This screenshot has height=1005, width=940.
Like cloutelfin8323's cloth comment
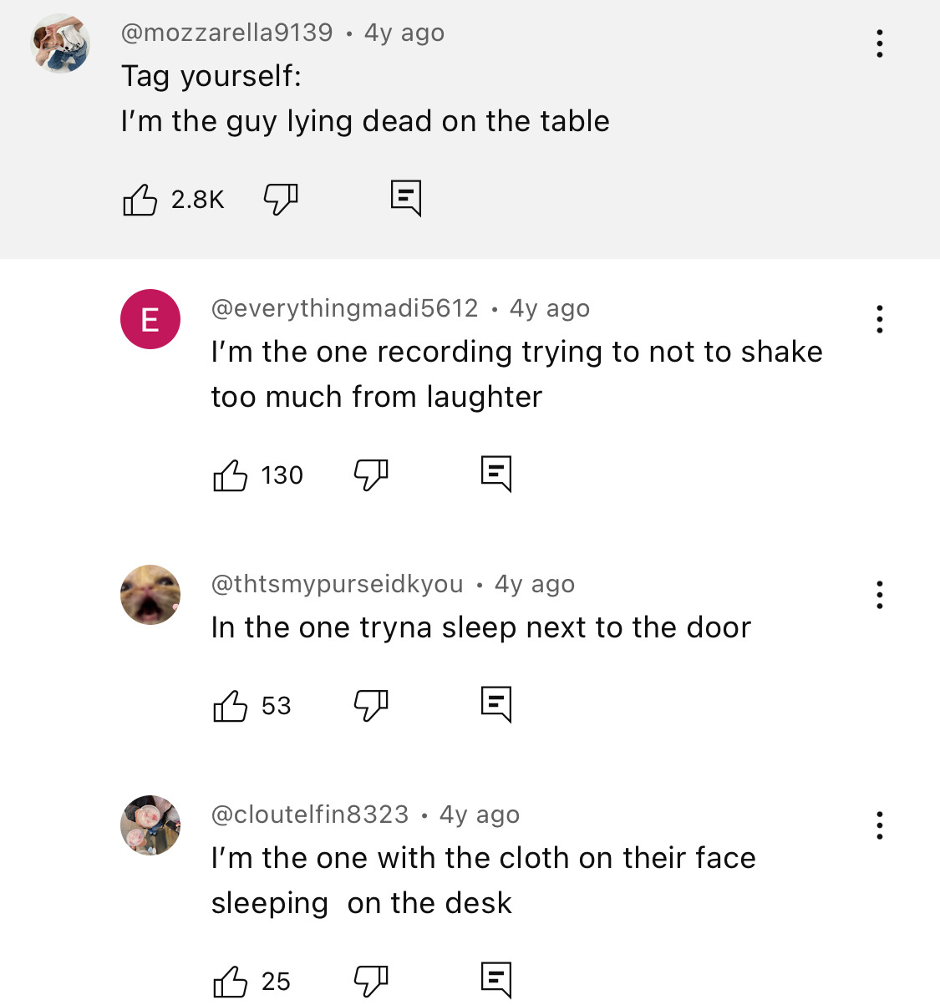[x=231, y=981]
